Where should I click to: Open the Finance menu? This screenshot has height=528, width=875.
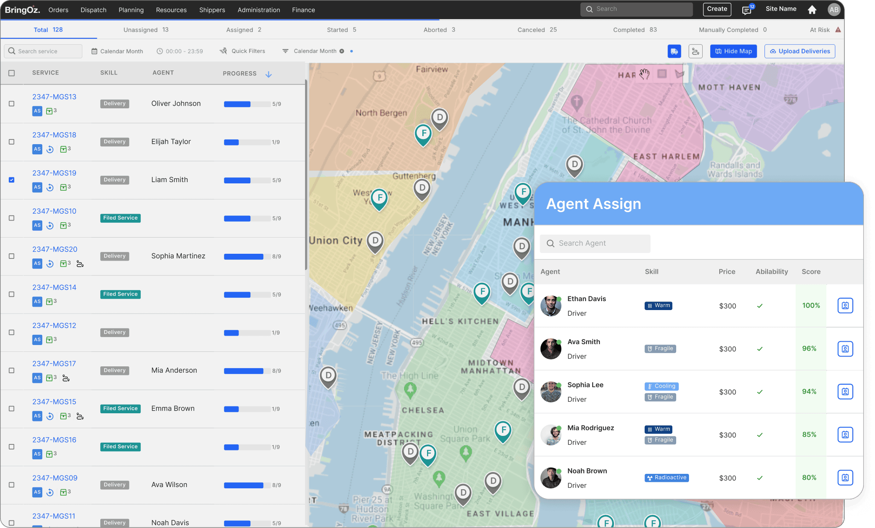coord(303,10)
